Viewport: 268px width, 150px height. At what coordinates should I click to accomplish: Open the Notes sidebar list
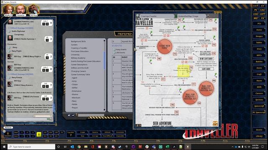click(259, 30)
